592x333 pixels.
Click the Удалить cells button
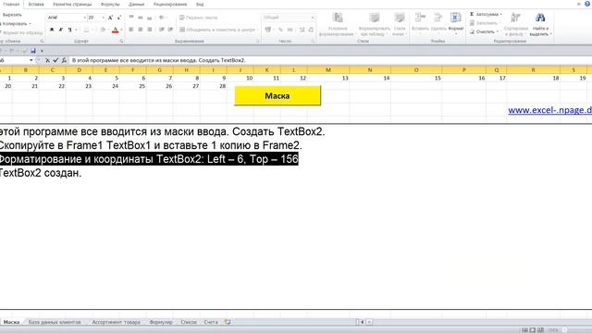point(438,23)
